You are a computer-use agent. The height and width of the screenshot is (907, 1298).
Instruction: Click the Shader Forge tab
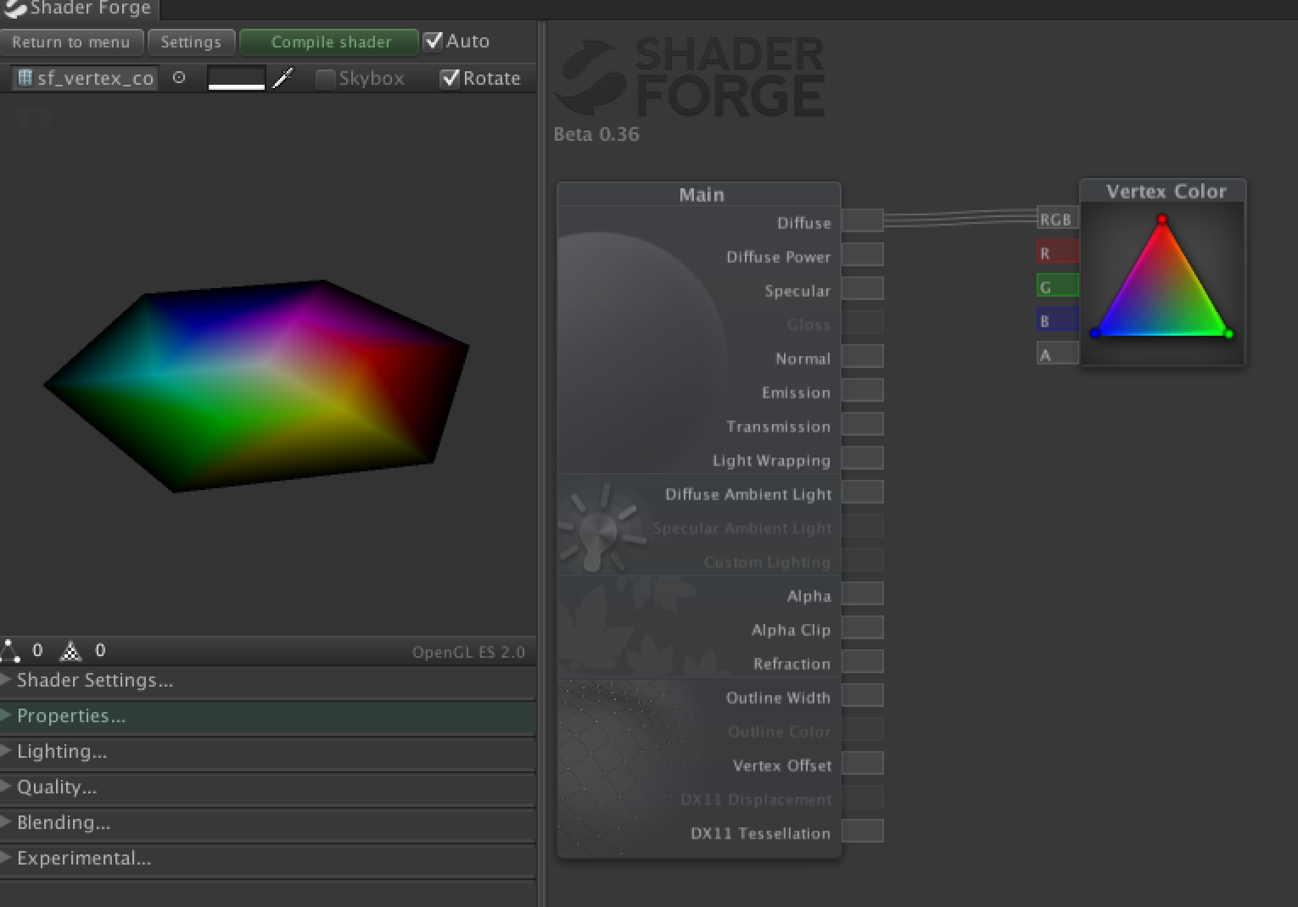79,9
